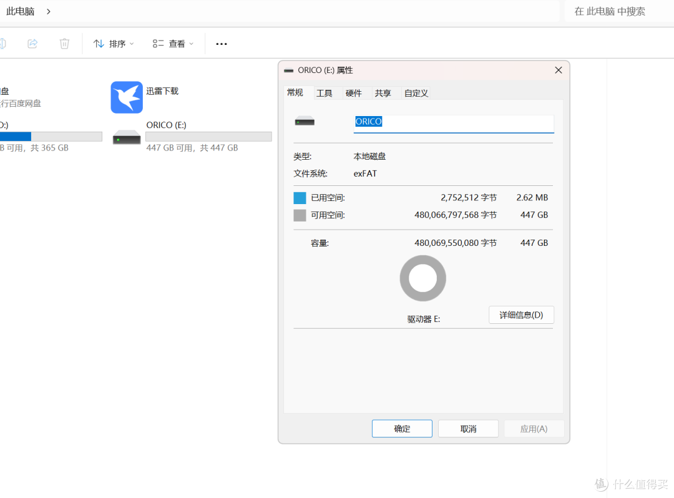Click the delete trash can icon
This screenshot has height=498, width=674.
click(x=64, y=44)
